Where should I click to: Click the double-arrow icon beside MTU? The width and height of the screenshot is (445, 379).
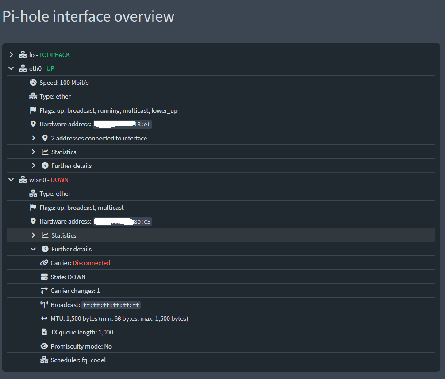[x=44, y=318]
